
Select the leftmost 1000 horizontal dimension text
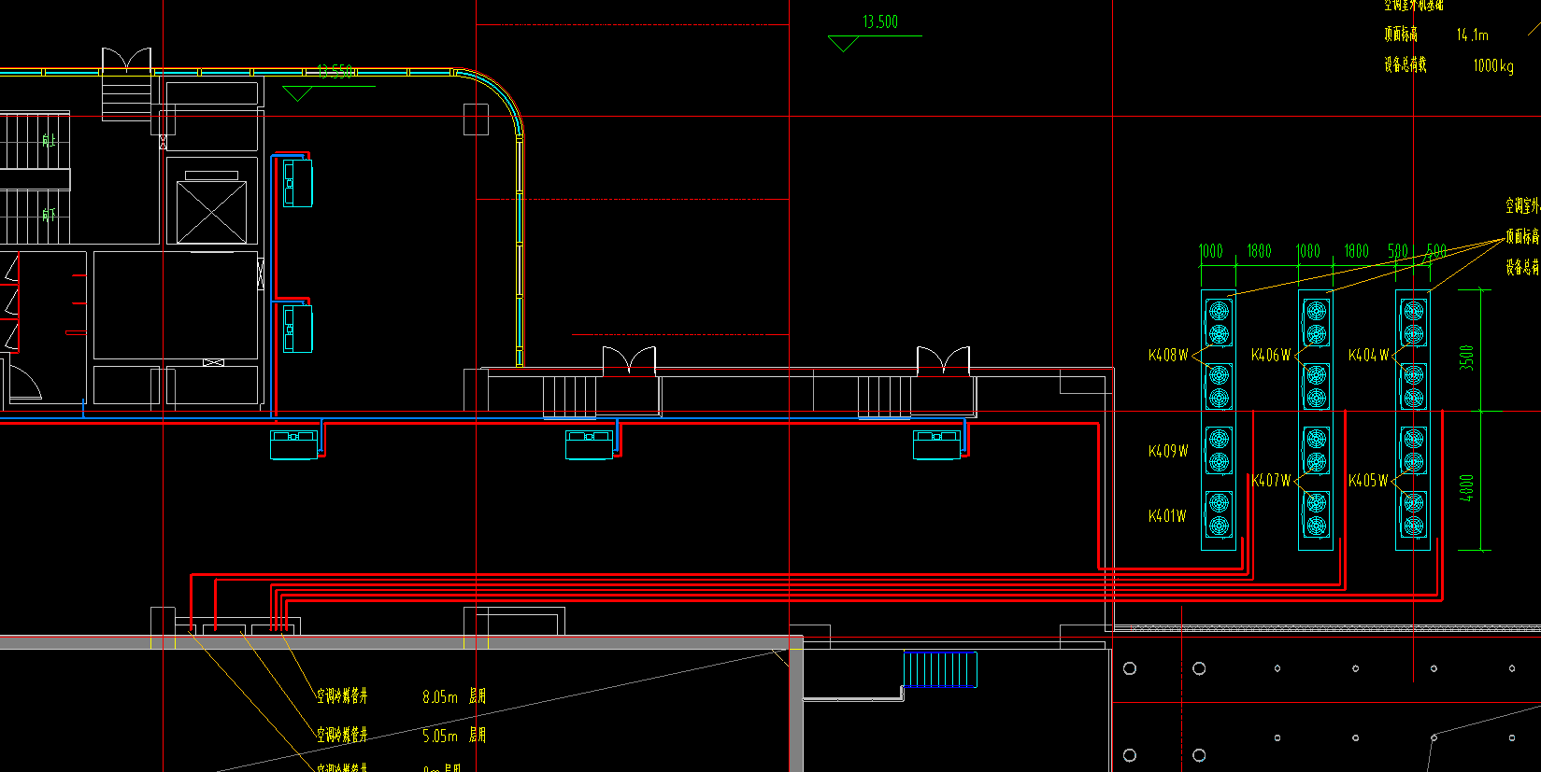pos(1210,251)
